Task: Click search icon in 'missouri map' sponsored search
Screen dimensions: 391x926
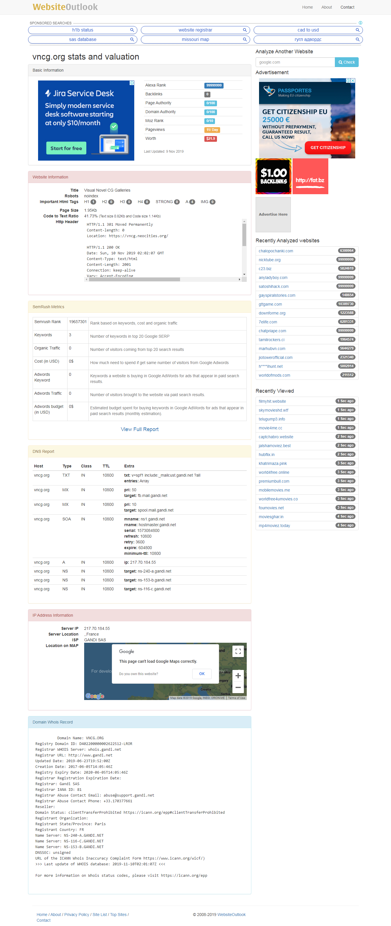Action: (245, 40)
